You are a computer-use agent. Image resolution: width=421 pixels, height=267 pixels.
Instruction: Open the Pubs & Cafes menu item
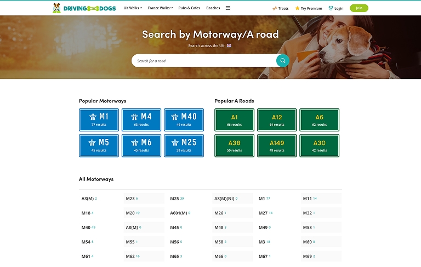(189, 8)
